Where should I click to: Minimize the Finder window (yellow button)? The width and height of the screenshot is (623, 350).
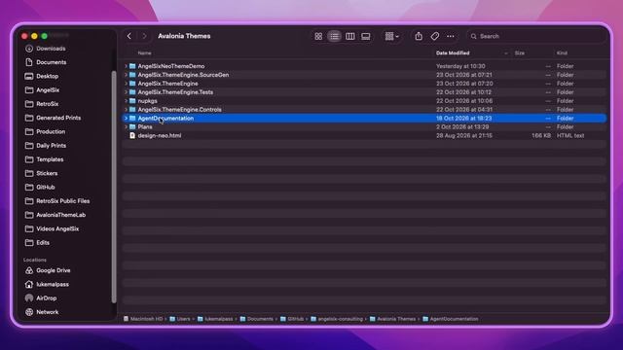34,36
